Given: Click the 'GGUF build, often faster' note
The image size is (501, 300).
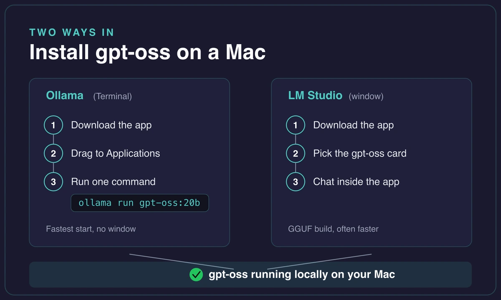Looking at the screenshot, I should (333, 229).
